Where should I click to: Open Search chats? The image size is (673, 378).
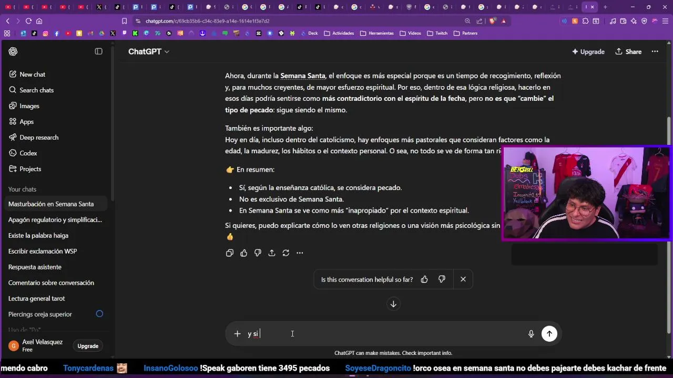click(56, 90)
